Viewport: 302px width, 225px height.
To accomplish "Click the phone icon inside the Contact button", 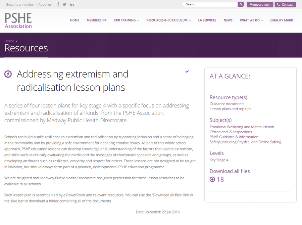I will coord(278,4).
